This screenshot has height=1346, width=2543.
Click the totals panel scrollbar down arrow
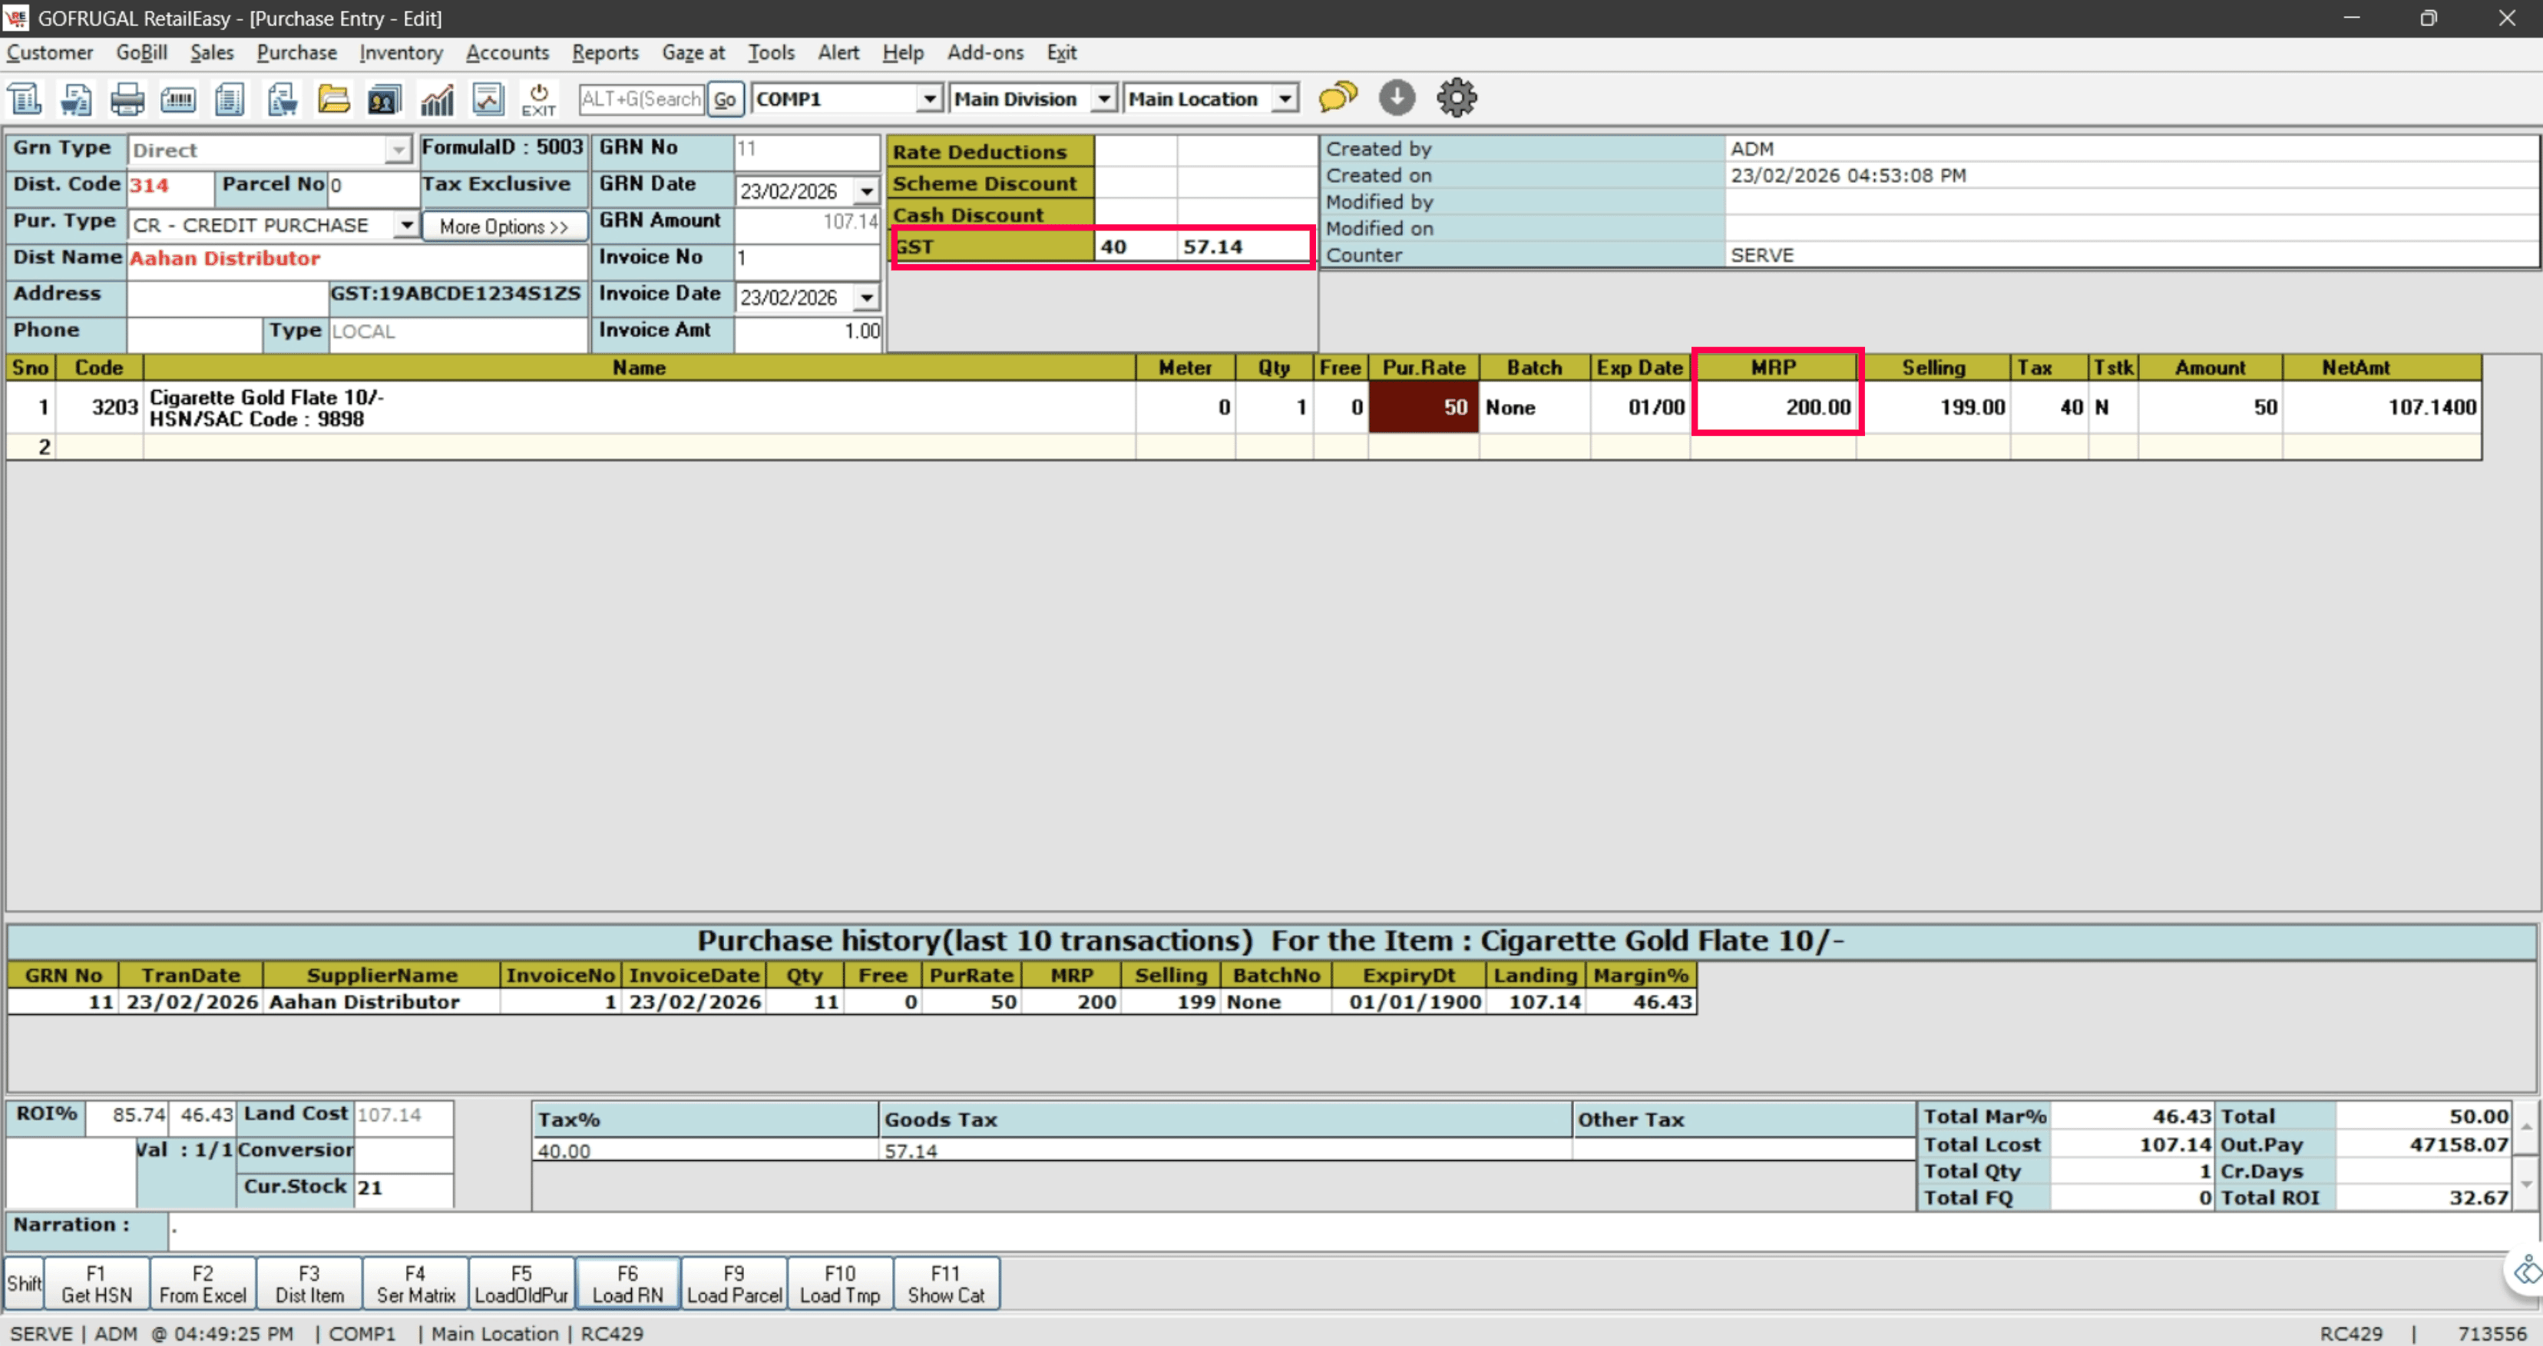pos(2525,1184)
